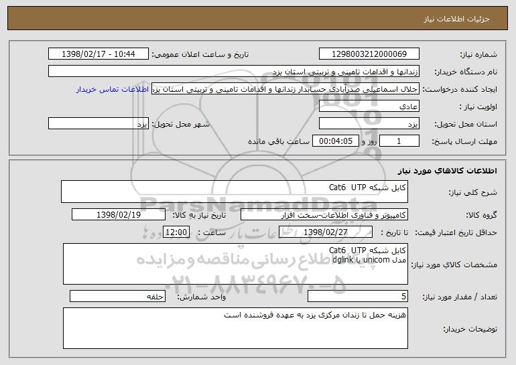Click the label شرح کلی نیاز
The height and width of the screenshot is (365, 516).
click(473, 192)
